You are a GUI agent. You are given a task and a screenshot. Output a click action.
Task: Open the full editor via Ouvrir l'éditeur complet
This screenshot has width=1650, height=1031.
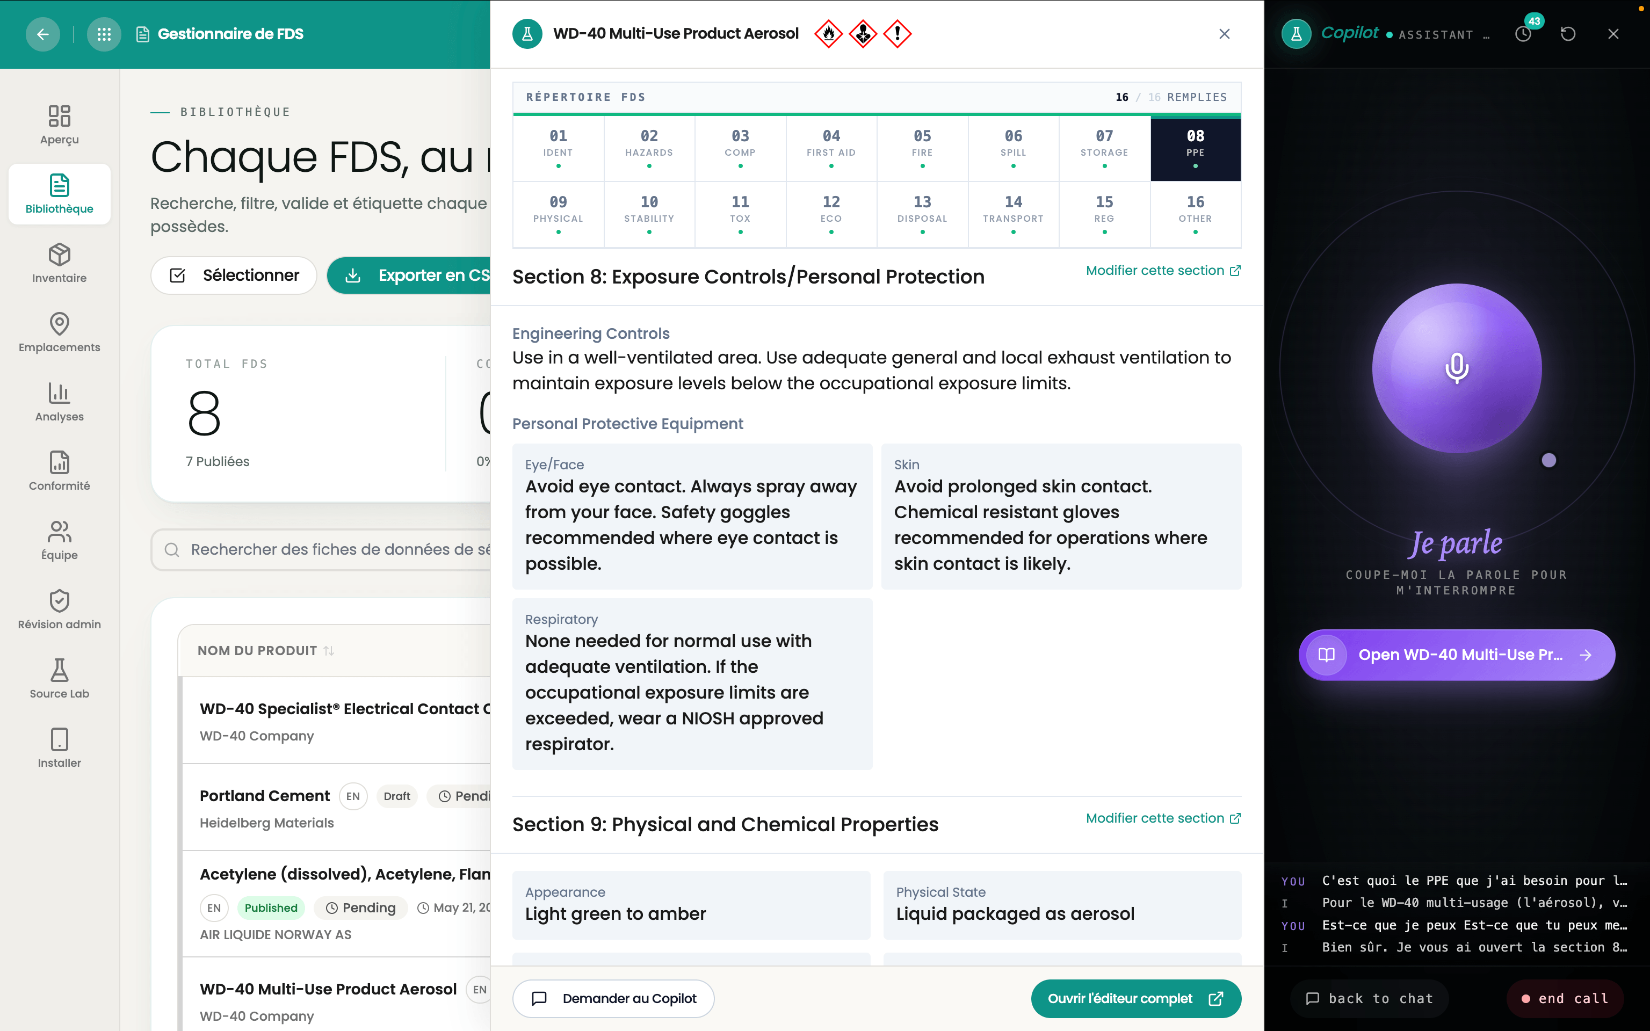pyautogui.click(x=1136, y=998)
